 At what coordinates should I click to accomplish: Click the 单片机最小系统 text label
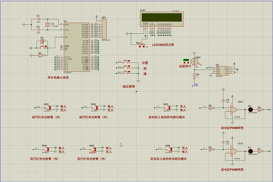pyautogui.click(x=58, y=77)
